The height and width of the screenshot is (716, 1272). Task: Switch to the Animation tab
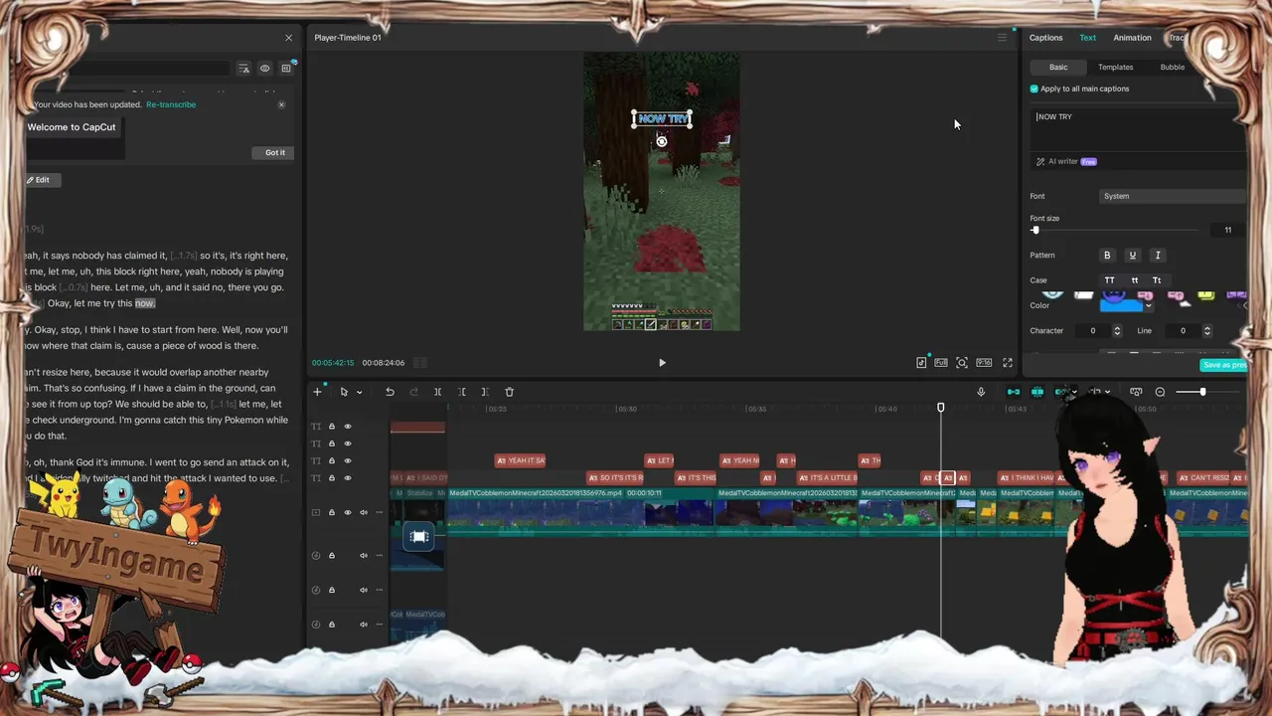[1132, 38]
